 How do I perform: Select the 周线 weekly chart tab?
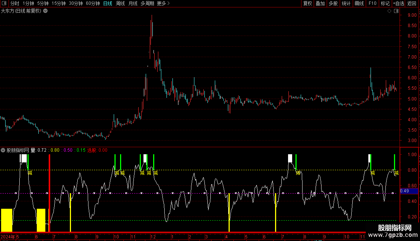click(120, 3)
